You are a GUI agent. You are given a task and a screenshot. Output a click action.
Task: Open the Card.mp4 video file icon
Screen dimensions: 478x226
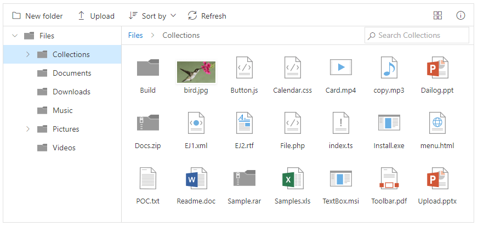pos(340,68)
